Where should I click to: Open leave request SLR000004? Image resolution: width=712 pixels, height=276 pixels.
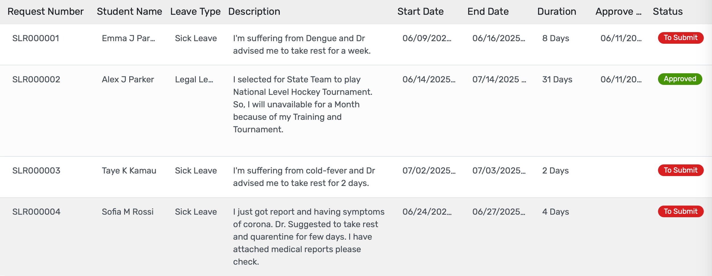coord(36,212)
